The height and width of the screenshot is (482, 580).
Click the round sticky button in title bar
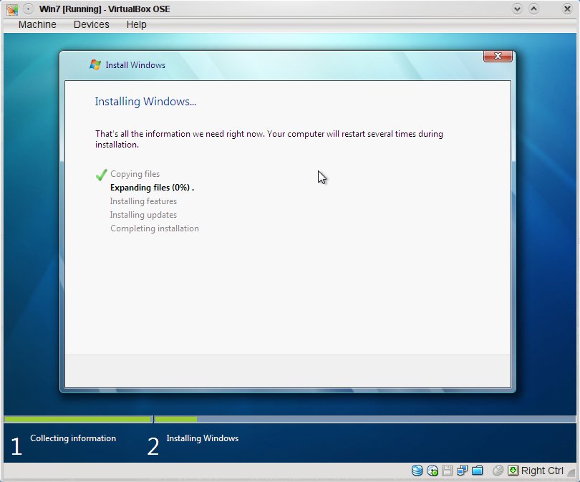[x=28, y=9]
